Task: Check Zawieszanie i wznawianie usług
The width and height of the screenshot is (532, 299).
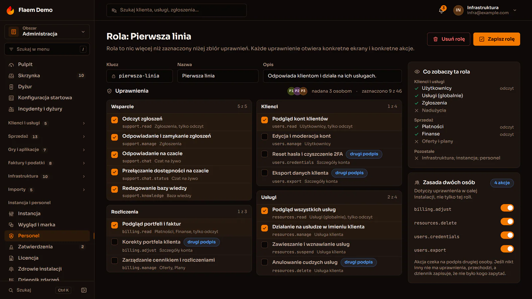Action: 265,245
